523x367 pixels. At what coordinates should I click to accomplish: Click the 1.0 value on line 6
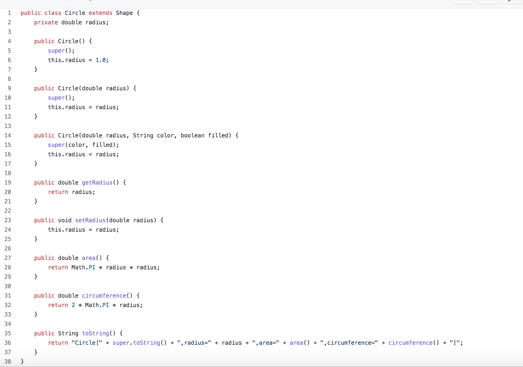(x=100, y=60)
